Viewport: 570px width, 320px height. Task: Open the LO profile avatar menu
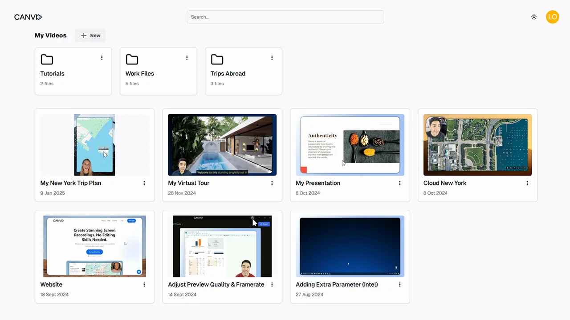553,17
